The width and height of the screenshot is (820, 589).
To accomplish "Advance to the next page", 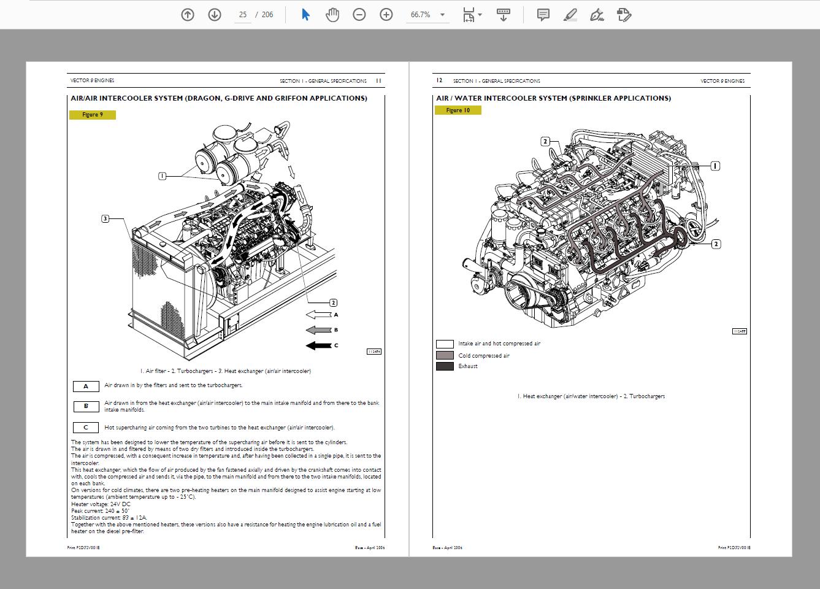I will [215, 14].
